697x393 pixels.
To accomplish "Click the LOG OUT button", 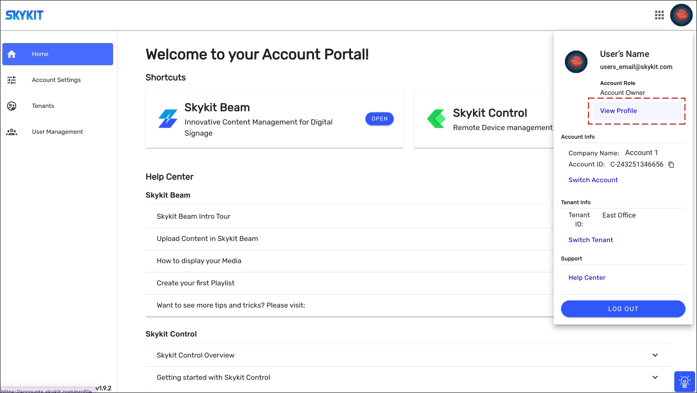I will (x=623, y=309).
